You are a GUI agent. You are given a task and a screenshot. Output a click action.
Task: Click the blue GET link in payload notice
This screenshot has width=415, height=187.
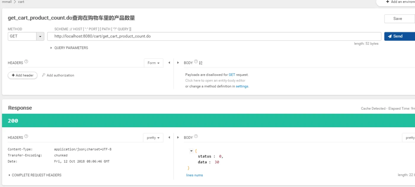232,75
